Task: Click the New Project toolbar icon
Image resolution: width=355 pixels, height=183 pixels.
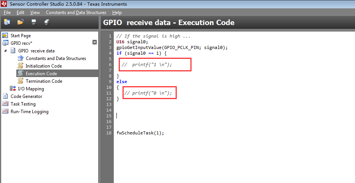Action: tap(7, 22)
